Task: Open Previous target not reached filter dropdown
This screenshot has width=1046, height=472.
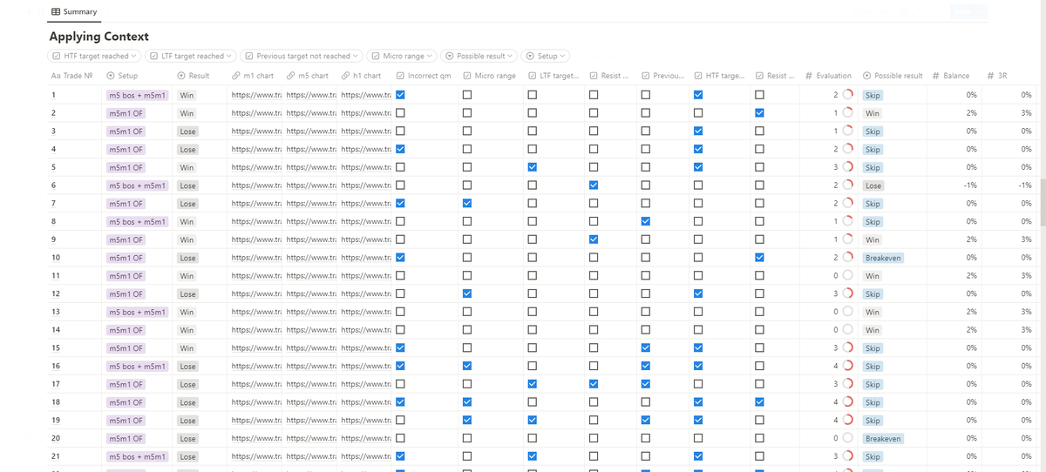Action: click(x=302, y=56)
